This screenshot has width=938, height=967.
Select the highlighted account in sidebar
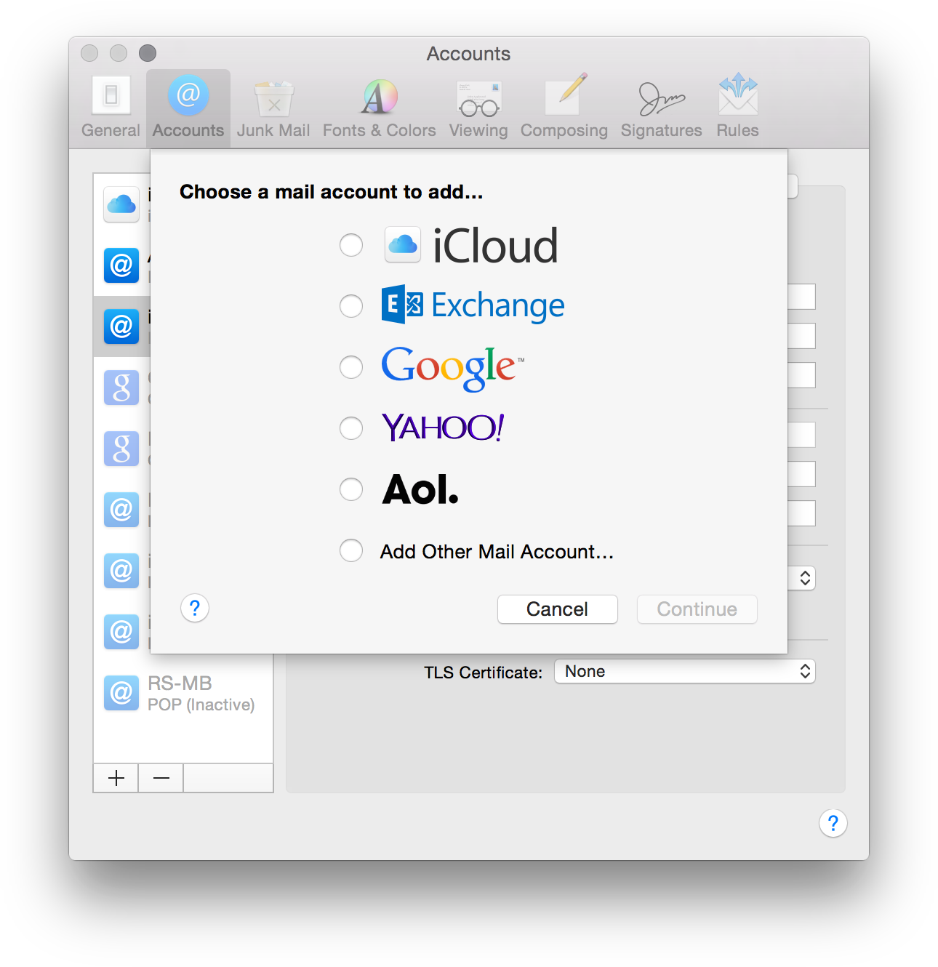click(x=122, y=326)
